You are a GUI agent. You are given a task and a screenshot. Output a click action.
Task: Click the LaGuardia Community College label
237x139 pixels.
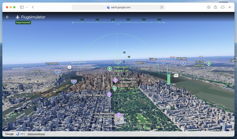coord(13,89)
